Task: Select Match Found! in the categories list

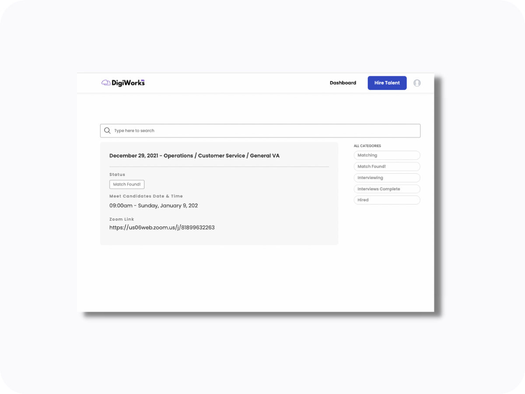Action: point(387,166)
